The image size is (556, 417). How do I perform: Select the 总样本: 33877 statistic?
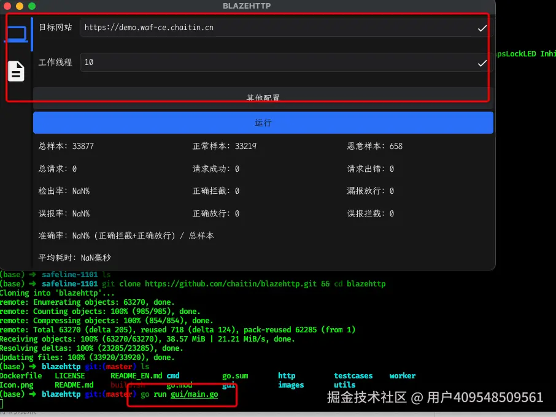(x=66, y=147)
